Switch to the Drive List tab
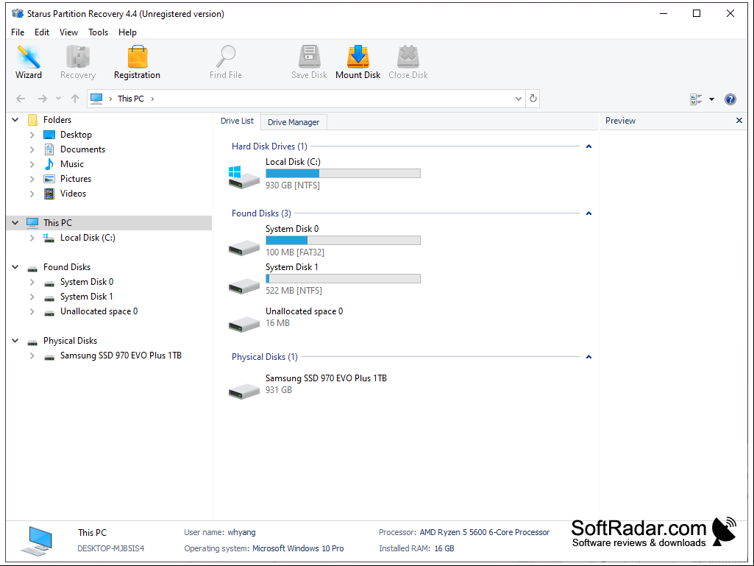The height and width of the screenshot is (566, 754). pos(237,121)
